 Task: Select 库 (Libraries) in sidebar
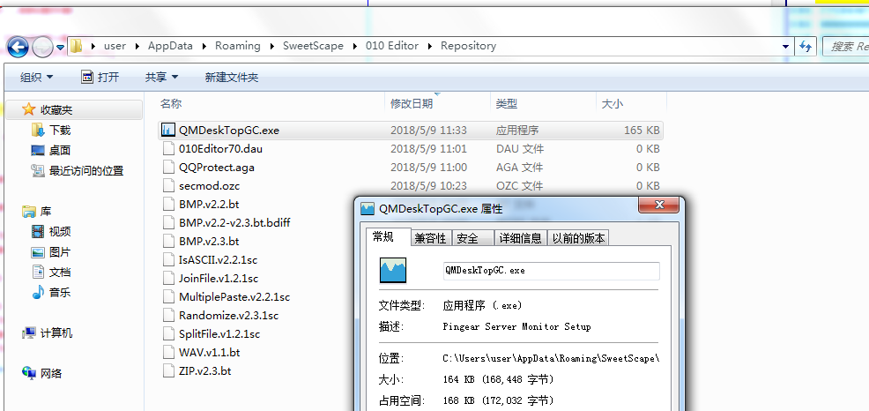coord(46,212)
